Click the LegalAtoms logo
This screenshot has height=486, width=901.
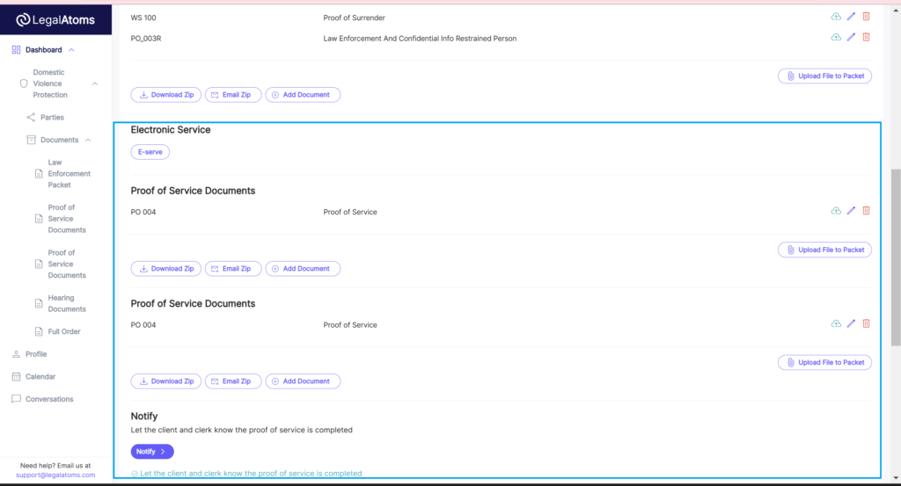[x=55, y=20]
